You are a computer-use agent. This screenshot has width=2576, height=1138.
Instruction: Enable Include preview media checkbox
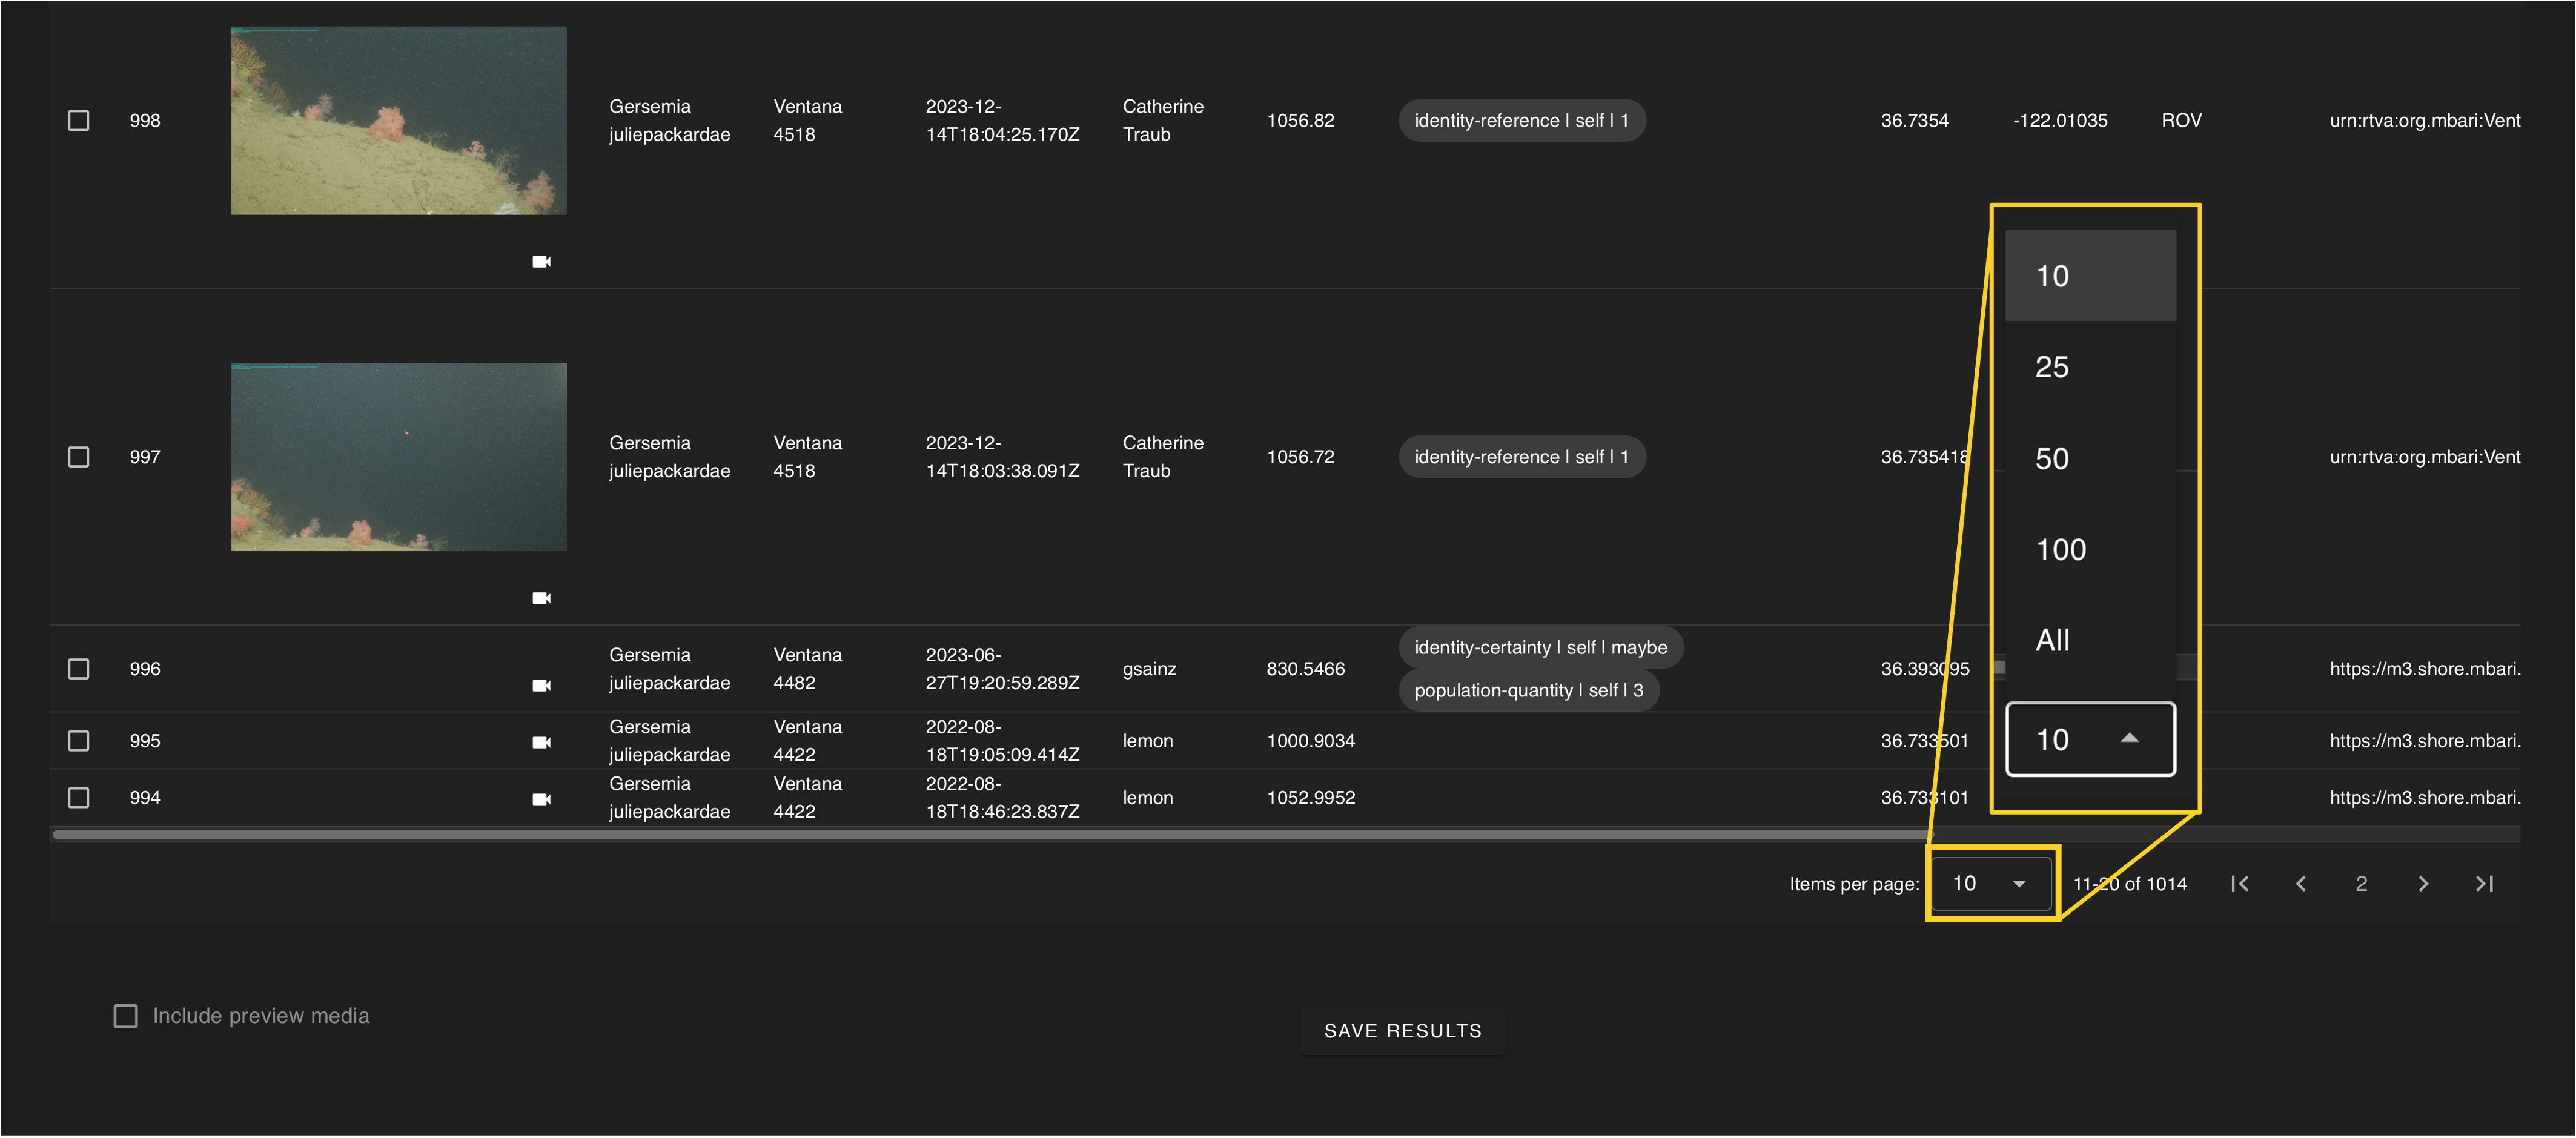126,1016
